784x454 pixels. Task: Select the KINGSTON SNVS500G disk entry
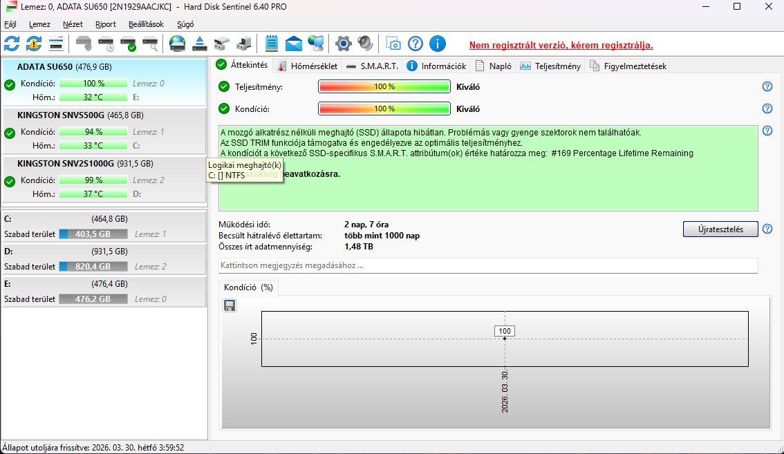(104, 131)
